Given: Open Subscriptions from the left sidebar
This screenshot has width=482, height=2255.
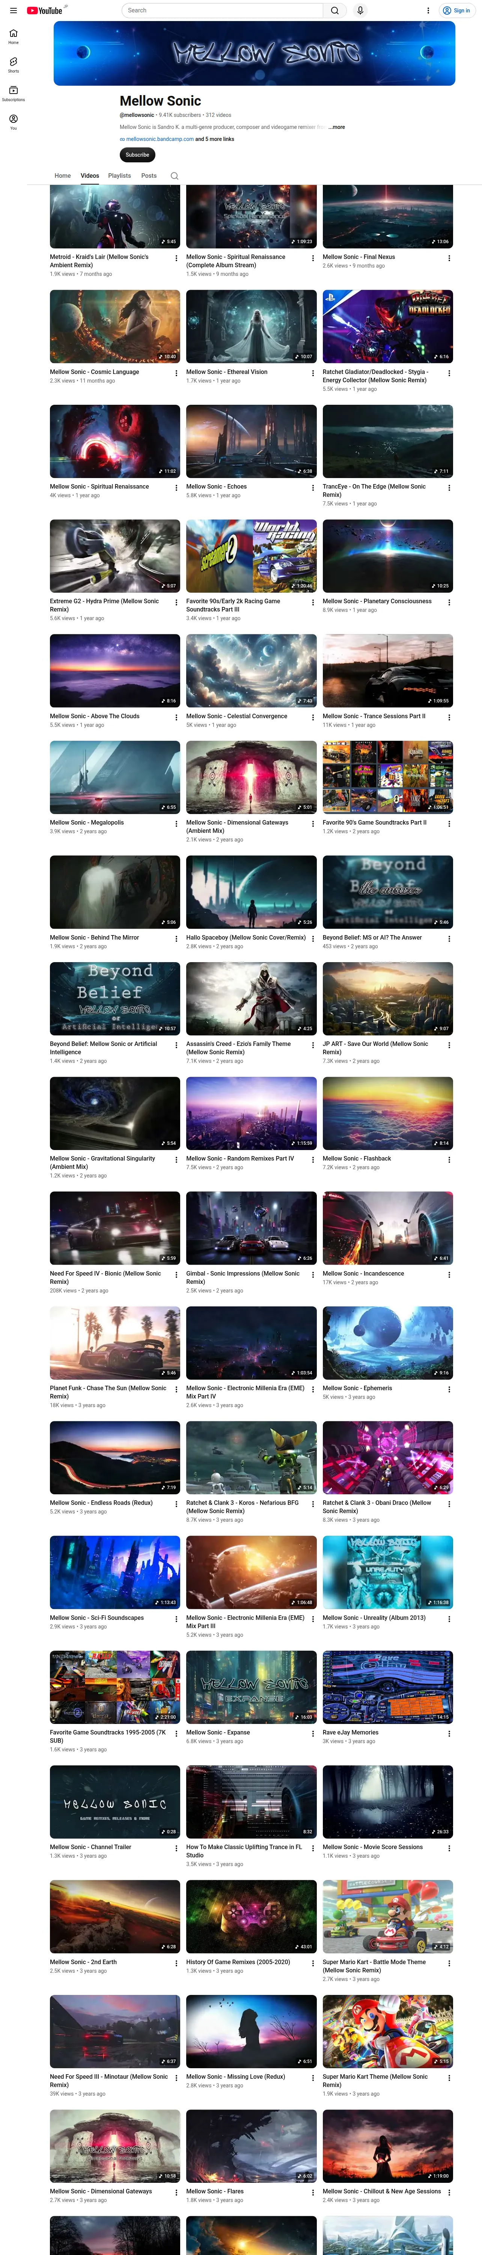Looking at the screenshot, I should 13,93.
